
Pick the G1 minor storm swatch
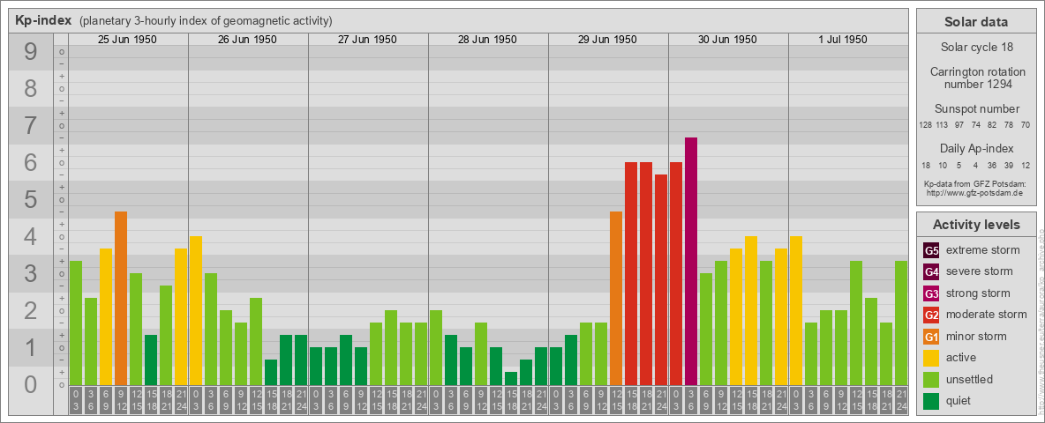pos(931,336)
